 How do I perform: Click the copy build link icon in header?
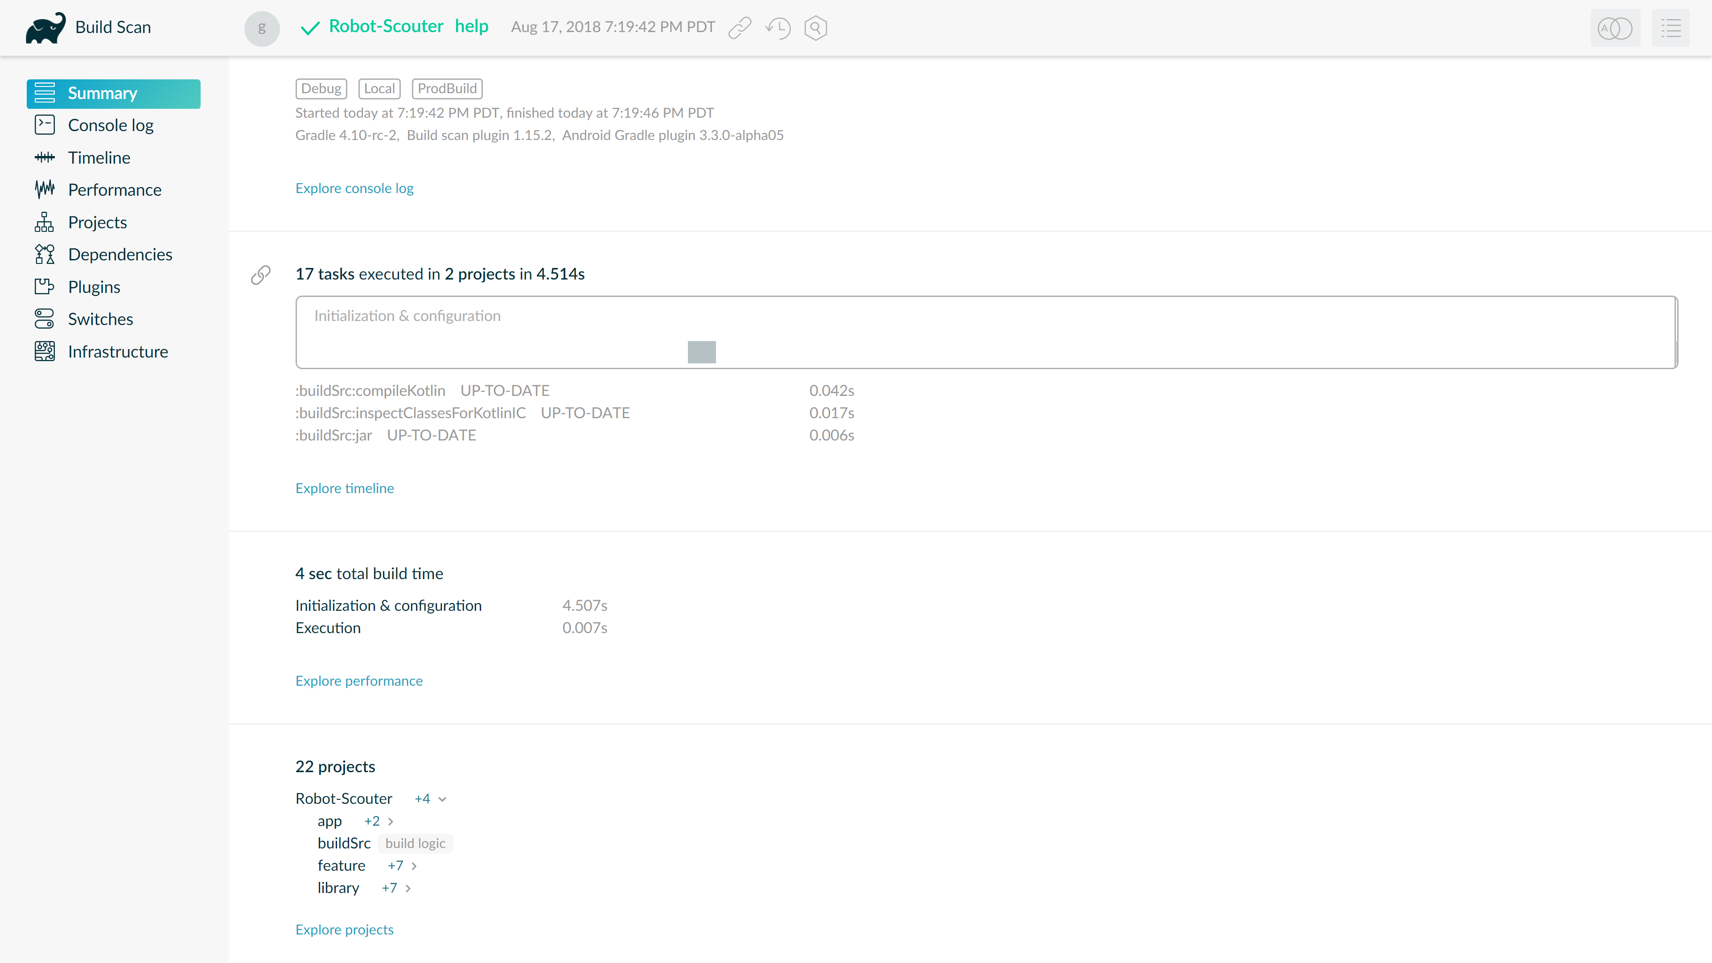pos(739,28)
